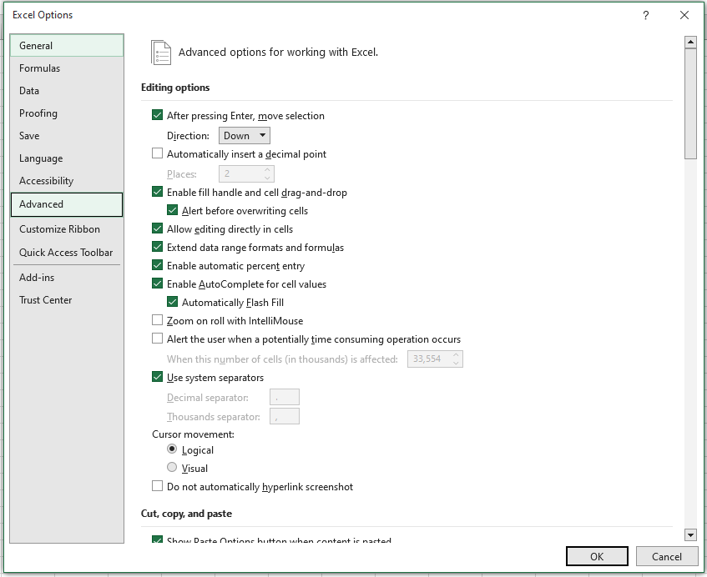Toggle Enable AutoComplete for cell values
Image resolution: width=707 pixels, height=577 pixels.
click(x=158, y=283)
